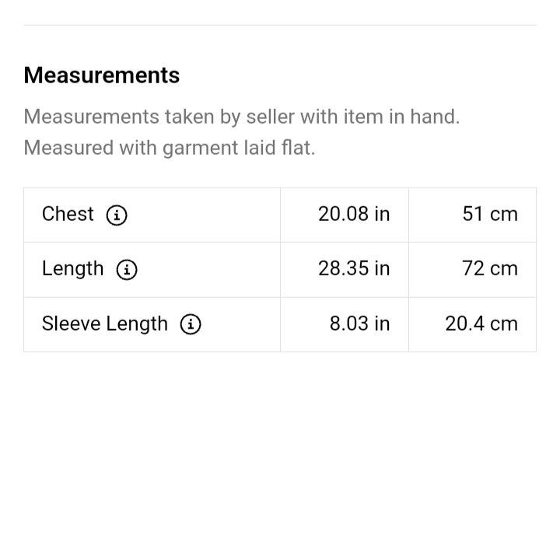Click blank area below the measurements table
This screenshot has width=560, height=560.
[280, 446]
